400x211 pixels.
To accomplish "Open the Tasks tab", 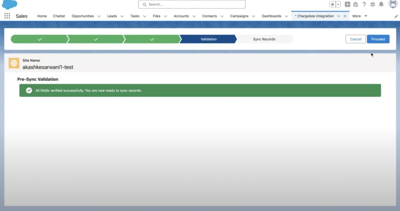I will tap(135, 16).
